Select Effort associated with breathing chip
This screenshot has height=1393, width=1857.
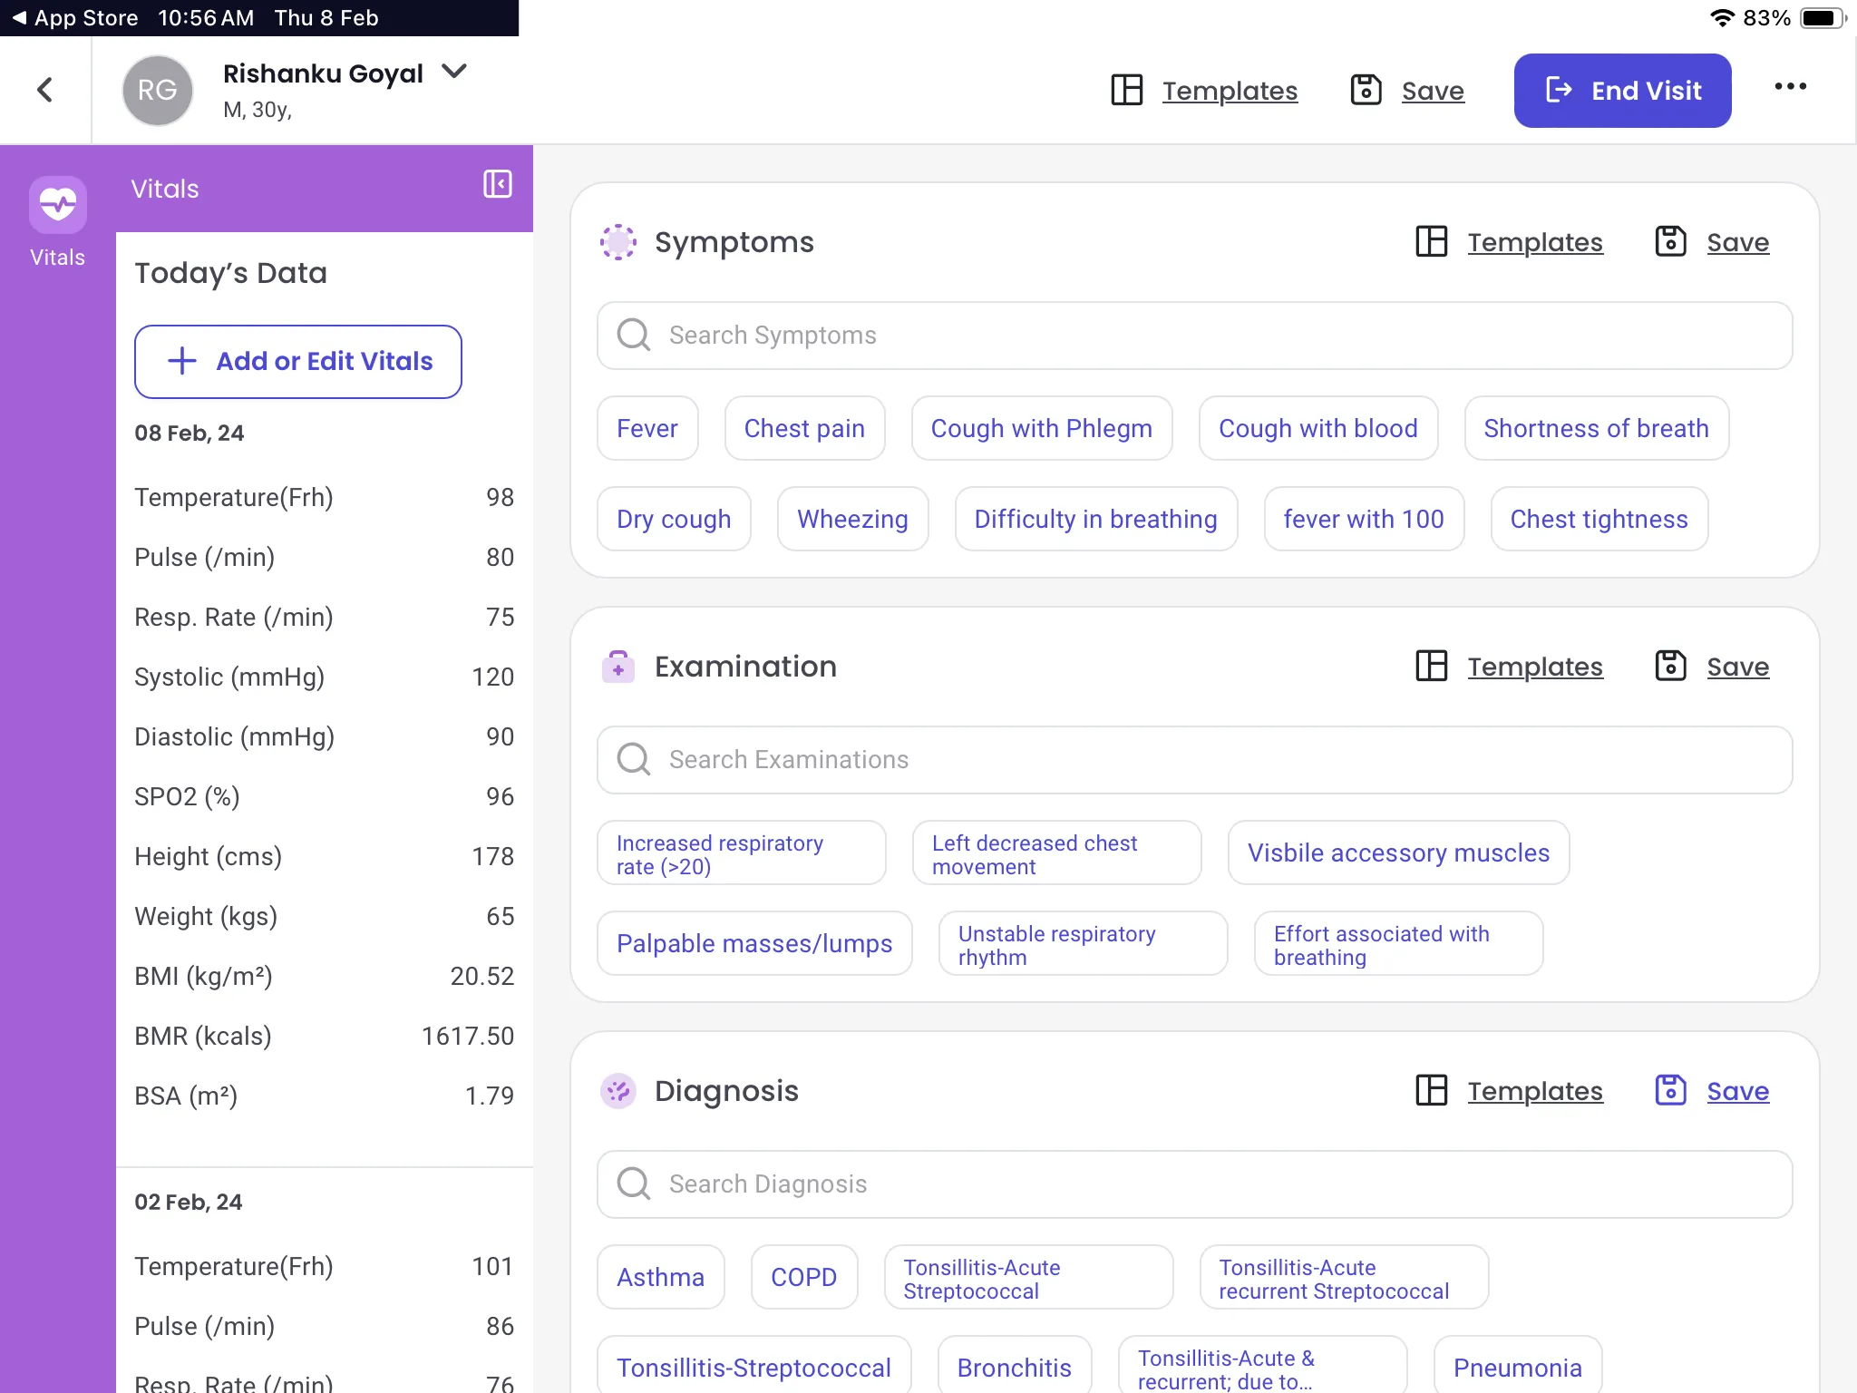click(1398, 943)
